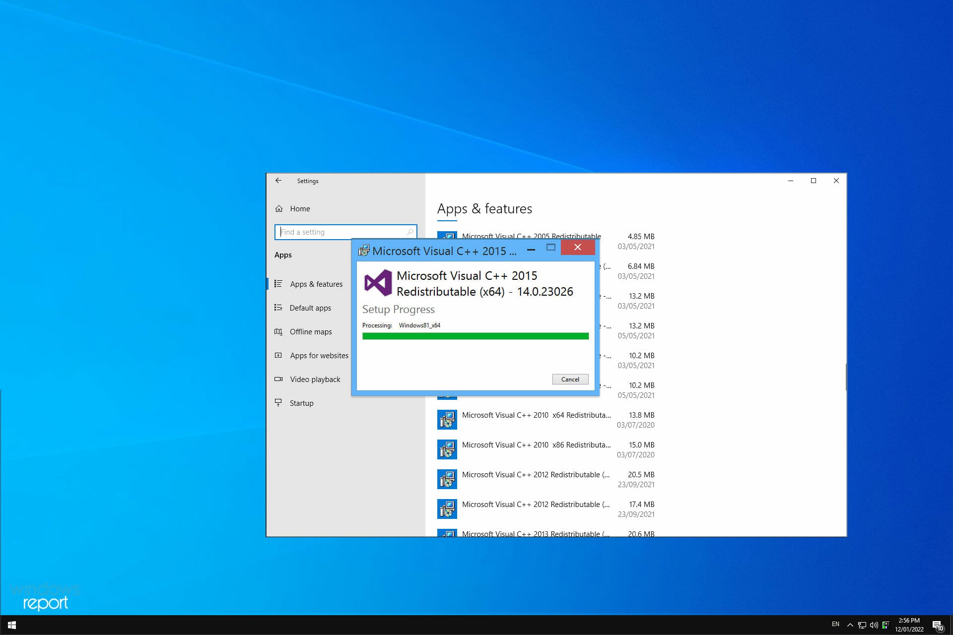The width and height of the screenshot is (953, 635).
Task: Click the taskbar clock and date
Action: pyautogui.click(x=909, y=625)
